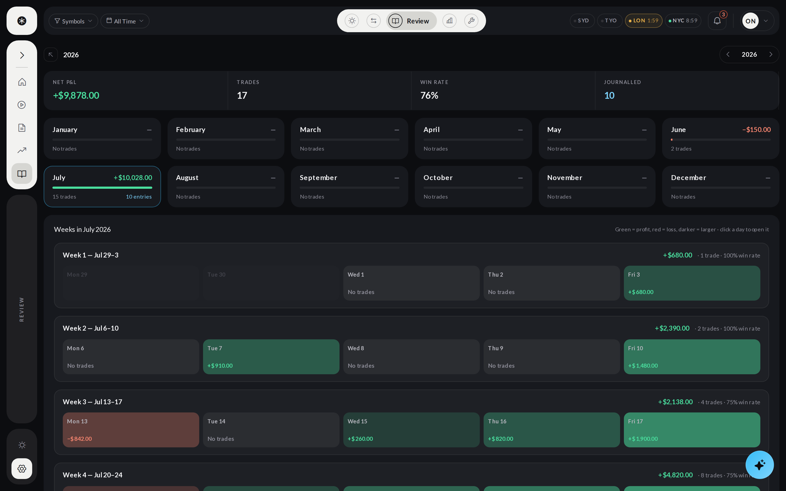Screen dimensions: 786x491
Task: Click the NYC 8:59 session chip
Action: pyautogui.click(x=683, y=21)
